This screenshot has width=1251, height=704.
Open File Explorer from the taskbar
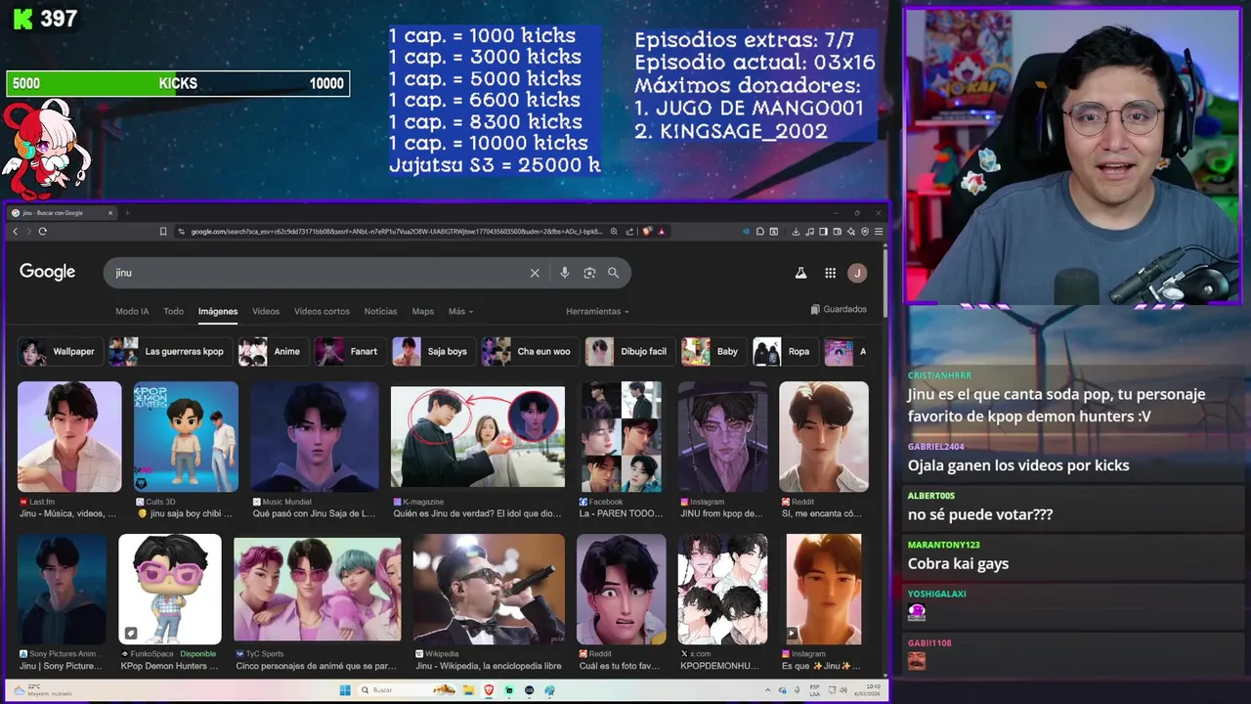coord(468,690)
